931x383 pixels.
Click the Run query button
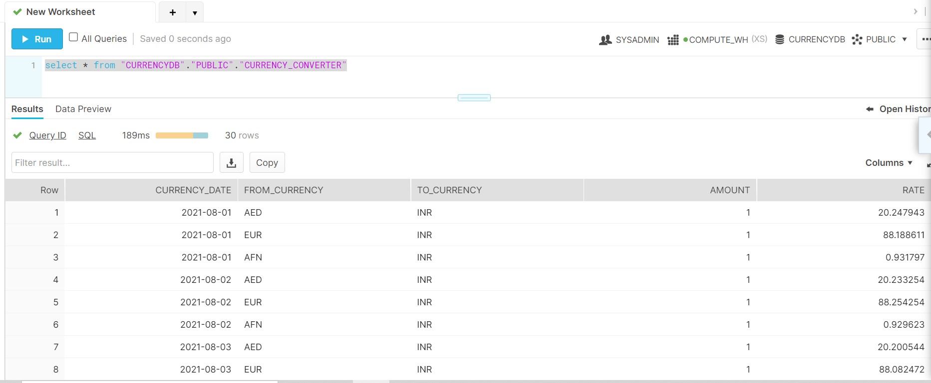[x=37, y=39]
